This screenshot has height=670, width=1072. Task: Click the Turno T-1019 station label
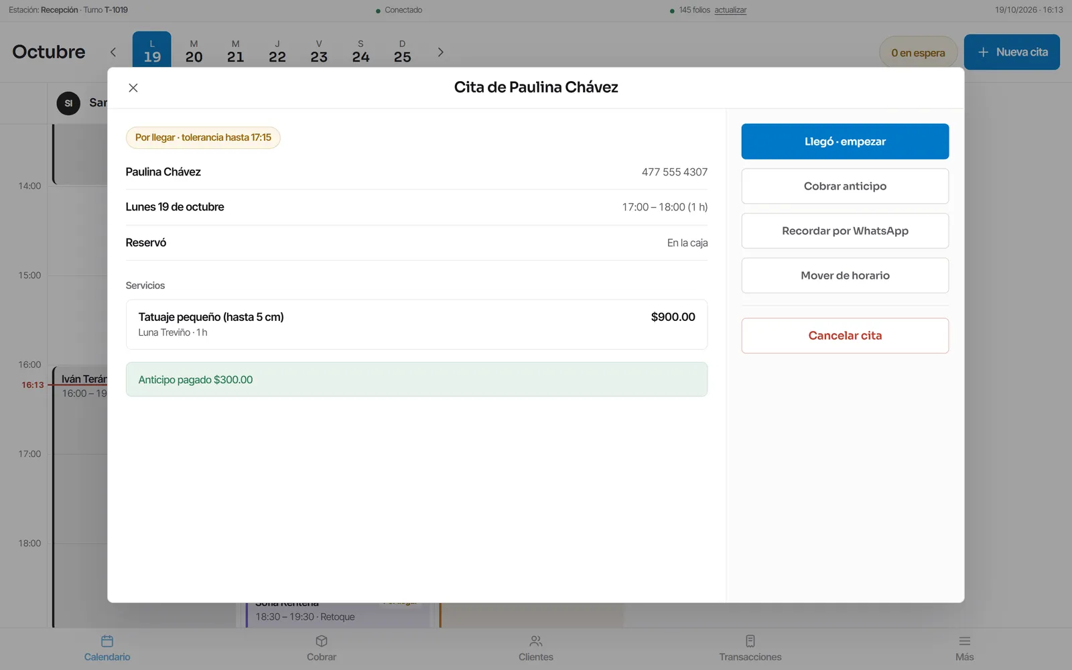[105, 10]
